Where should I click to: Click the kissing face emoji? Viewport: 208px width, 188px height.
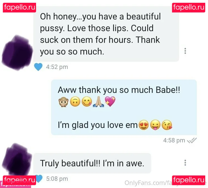click(167, 125)
